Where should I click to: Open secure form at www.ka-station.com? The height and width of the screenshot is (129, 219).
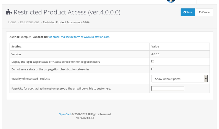(x=85, y=37)
